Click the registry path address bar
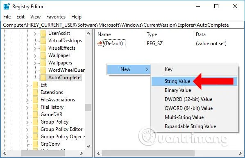Viewport: 245px width, 158px height. (122, 25)
